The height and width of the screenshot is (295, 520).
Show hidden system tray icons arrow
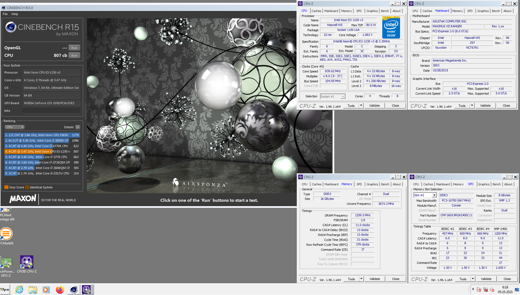pyautogui.click(x=473, y=289)
